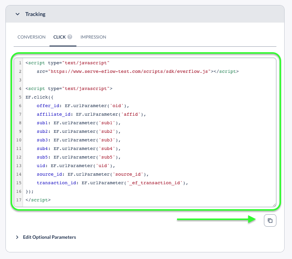Click the transaction_id parameter line
The image size is (292, 259).
pyautogui.click(x=112, y=183)
